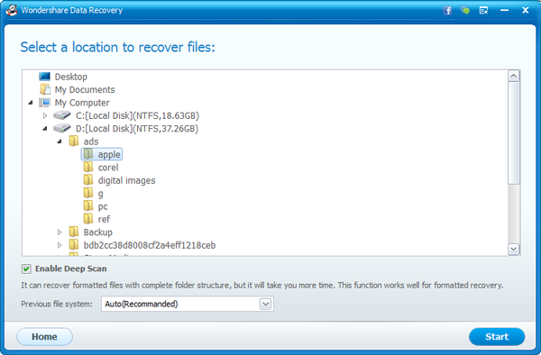
Task: Select My Documents location
Action: [x=85, y=89]
